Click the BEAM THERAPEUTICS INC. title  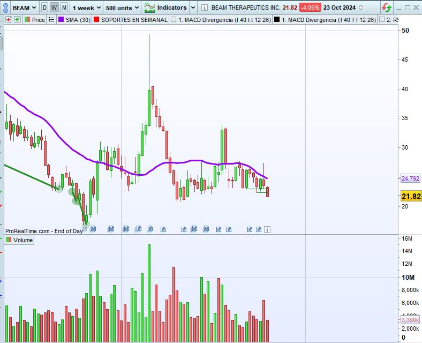pyautogui.click(x=246, y=8)
